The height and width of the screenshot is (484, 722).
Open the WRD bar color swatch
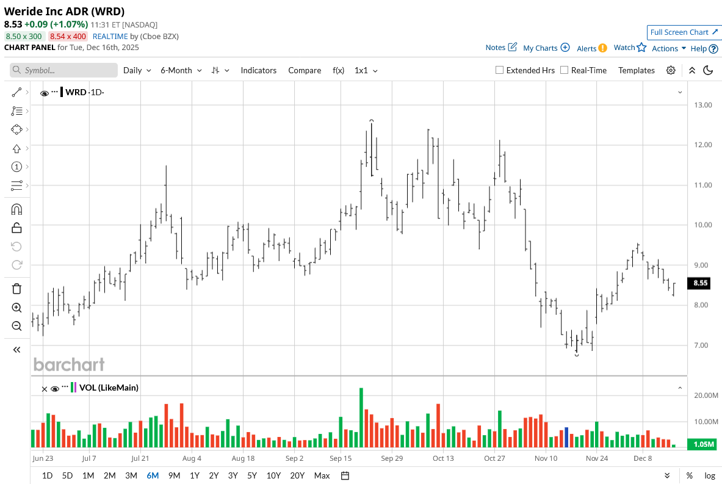62,92
